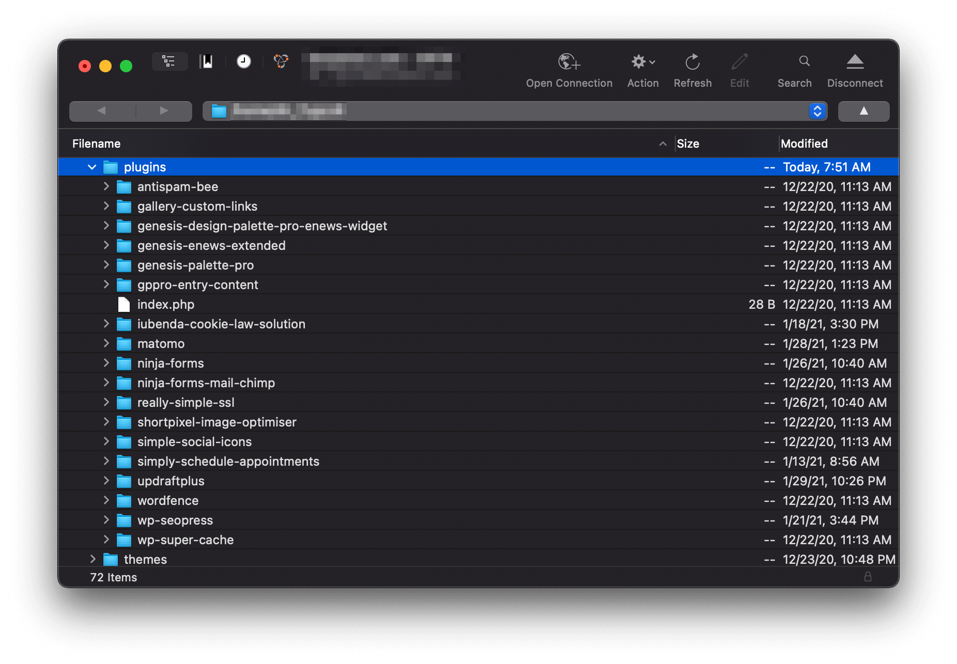Expand the antispam-bee folder

point(106,186)
